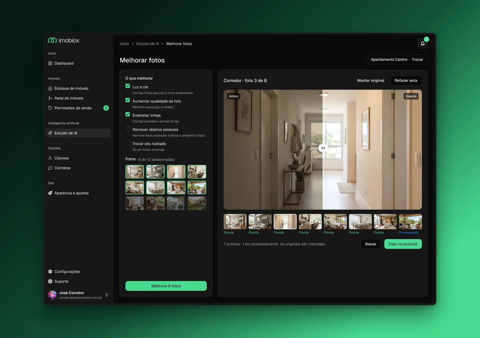Image resolution: width=480 pixels, height=338 pixels.
Task: Open notifications bell icon
Action: coord(422,44)
